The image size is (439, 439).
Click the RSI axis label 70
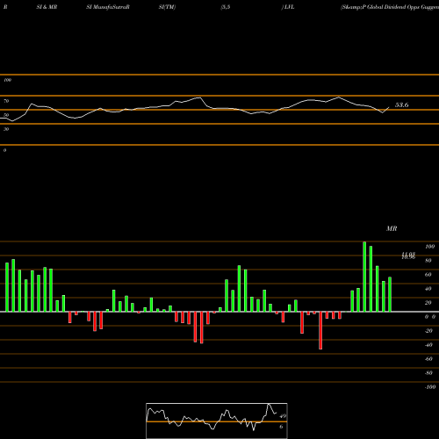[x=6, y=101]
